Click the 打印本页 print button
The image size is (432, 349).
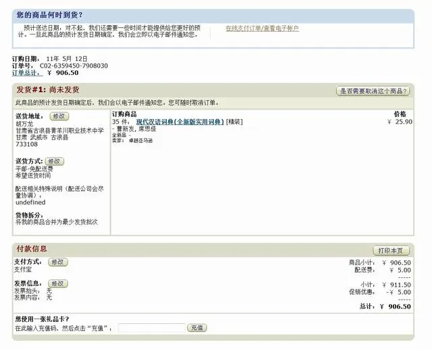point(391,250)
